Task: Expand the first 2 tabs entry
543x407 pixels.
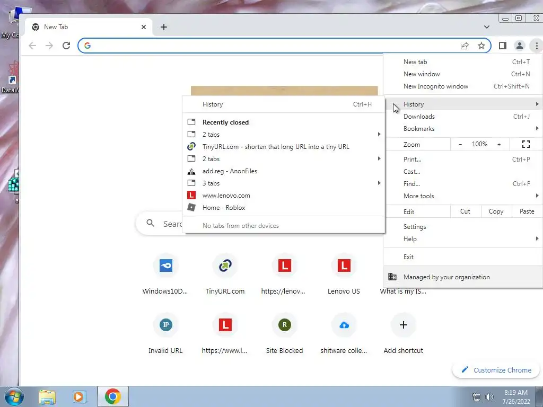Action: click(284, 135)
